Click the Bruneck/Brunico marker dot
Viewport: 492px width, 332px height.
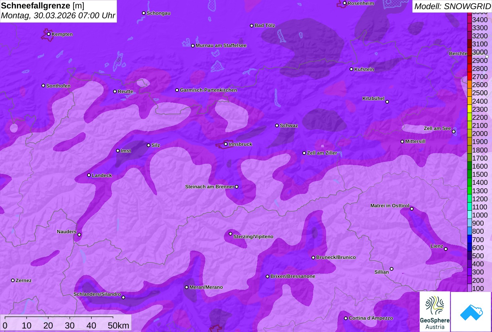pyautogui.click(x=313, y=258)
